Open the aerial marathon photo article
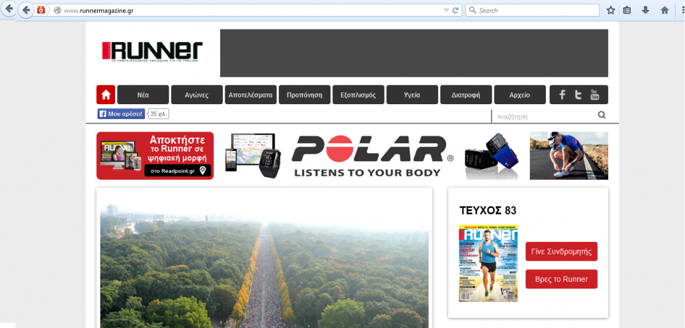 (264, 266)
